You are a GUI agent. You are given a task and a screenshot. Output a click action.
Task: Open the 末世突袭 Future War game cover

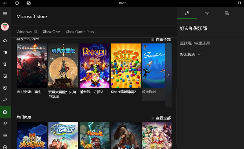[32, 66]
